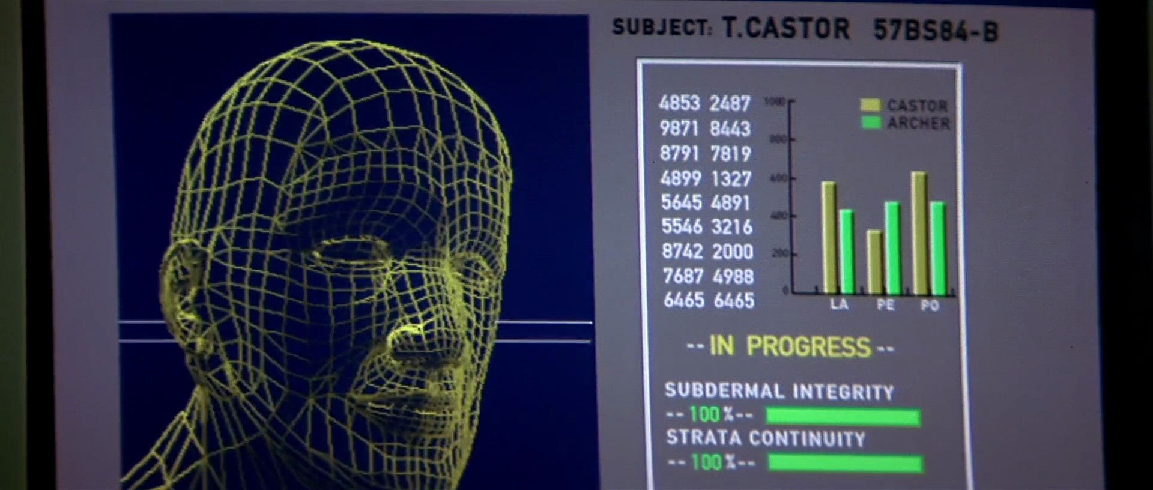Select the green Archer bar above PE
Screen dimensions: 1153x490
892,247
